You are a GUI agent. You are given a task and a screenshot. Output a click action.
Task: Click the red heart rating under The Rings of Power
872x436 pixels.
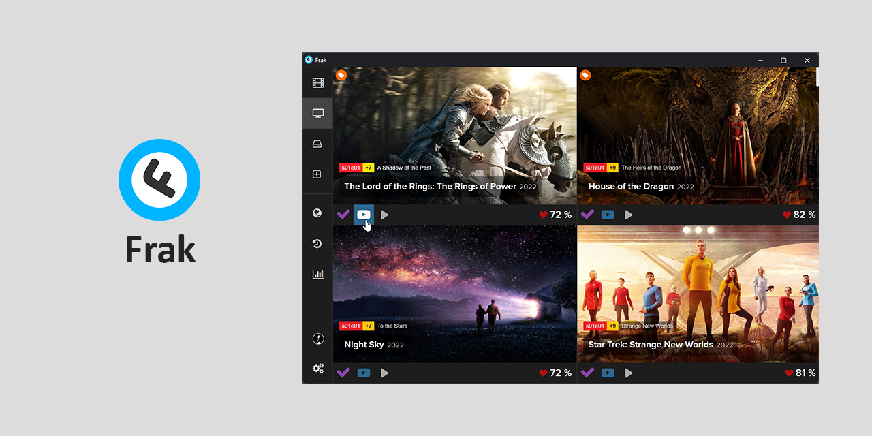543,215
